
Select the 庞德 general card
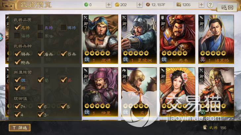point(100,39)
